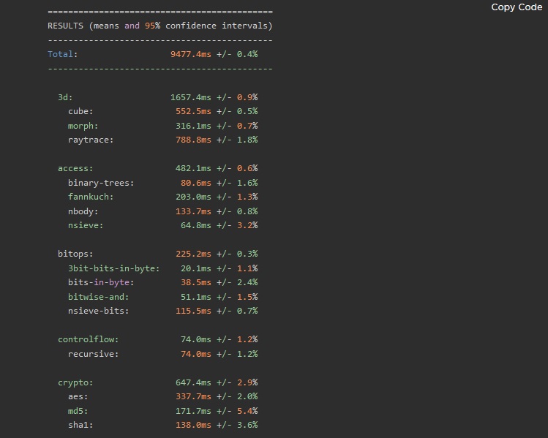Select the morph benchmark row
The width and height of the screenshot is (548, 438).
[163, 126]
